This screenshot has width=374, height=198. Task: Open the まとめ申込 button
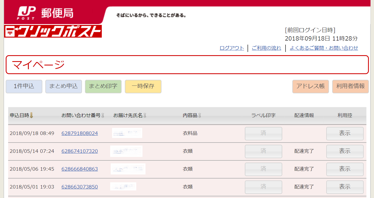click(64, 87)
